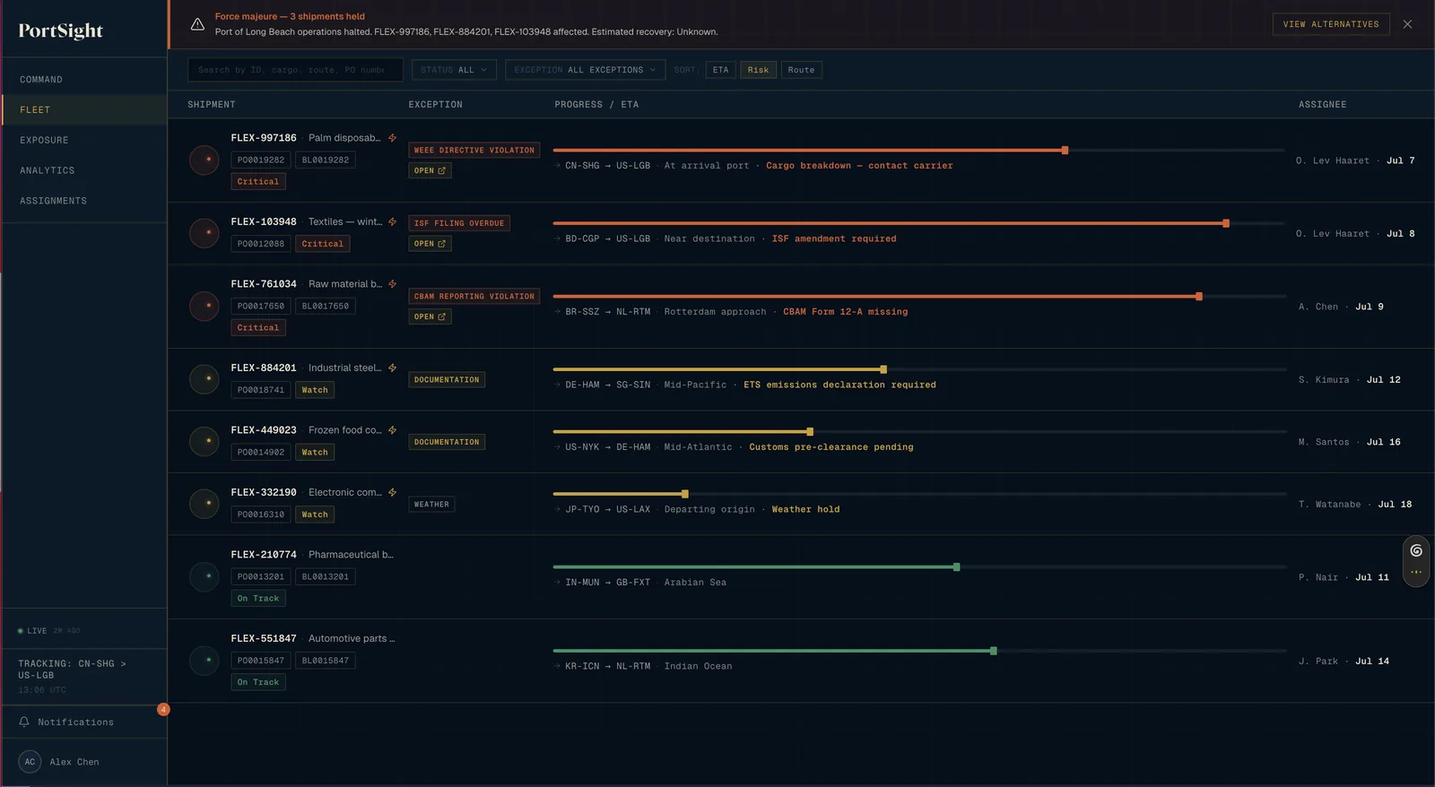Click in the shipment search field

tap(295, 70)
